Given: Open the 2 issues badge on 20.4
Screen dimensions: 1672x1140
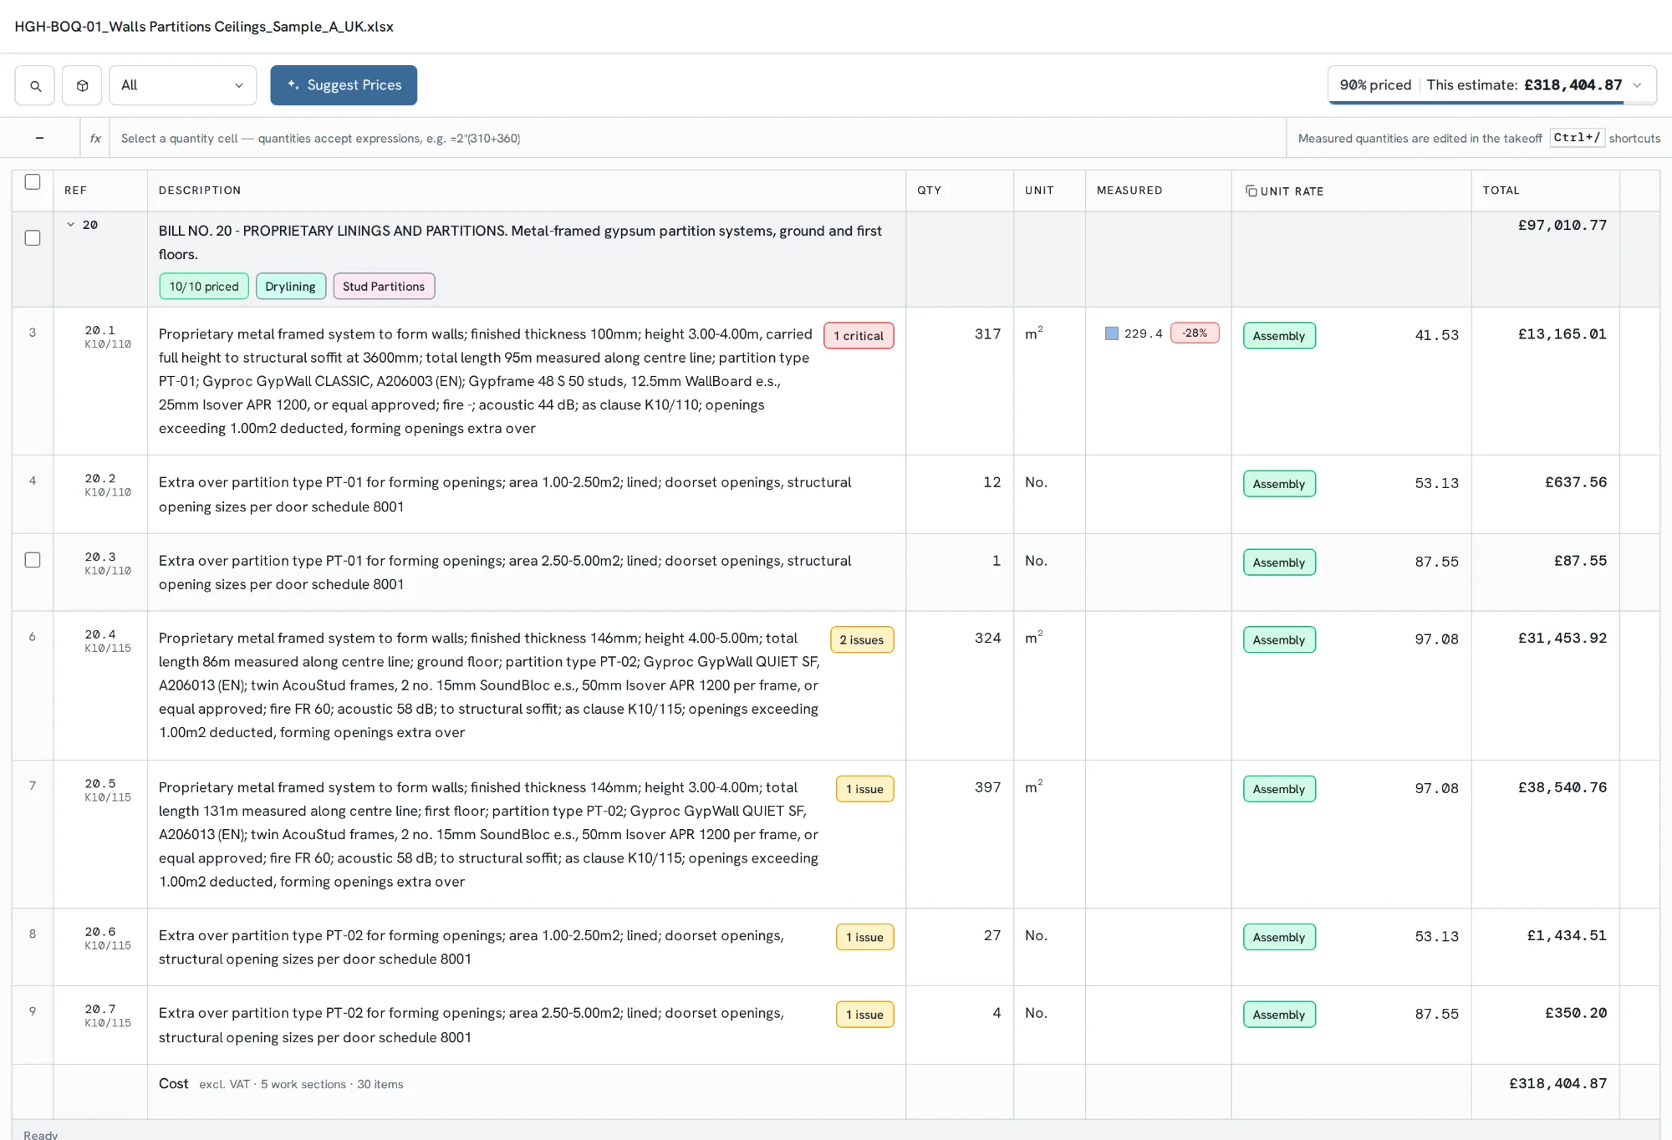Looking at the screenshot, I should [862, 640].
